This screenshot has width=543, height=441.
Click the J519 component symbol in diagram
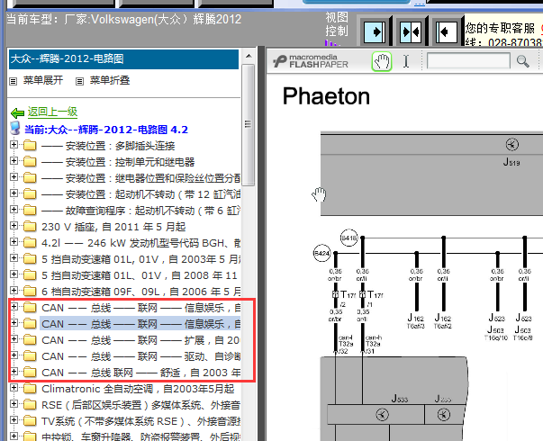(511, 144)
